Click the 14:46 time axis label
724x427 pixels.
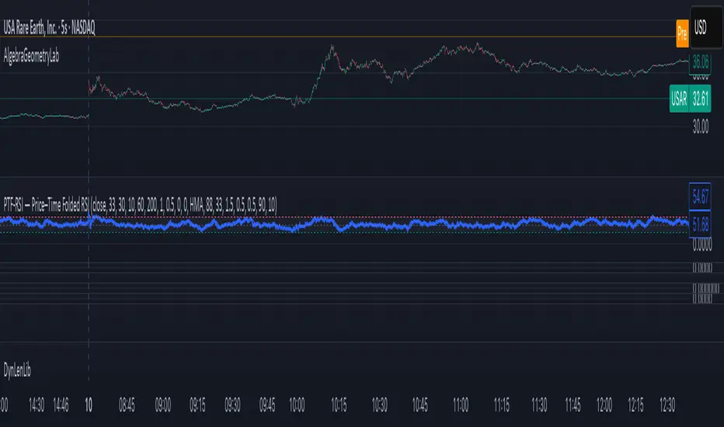tap(61, 405)
